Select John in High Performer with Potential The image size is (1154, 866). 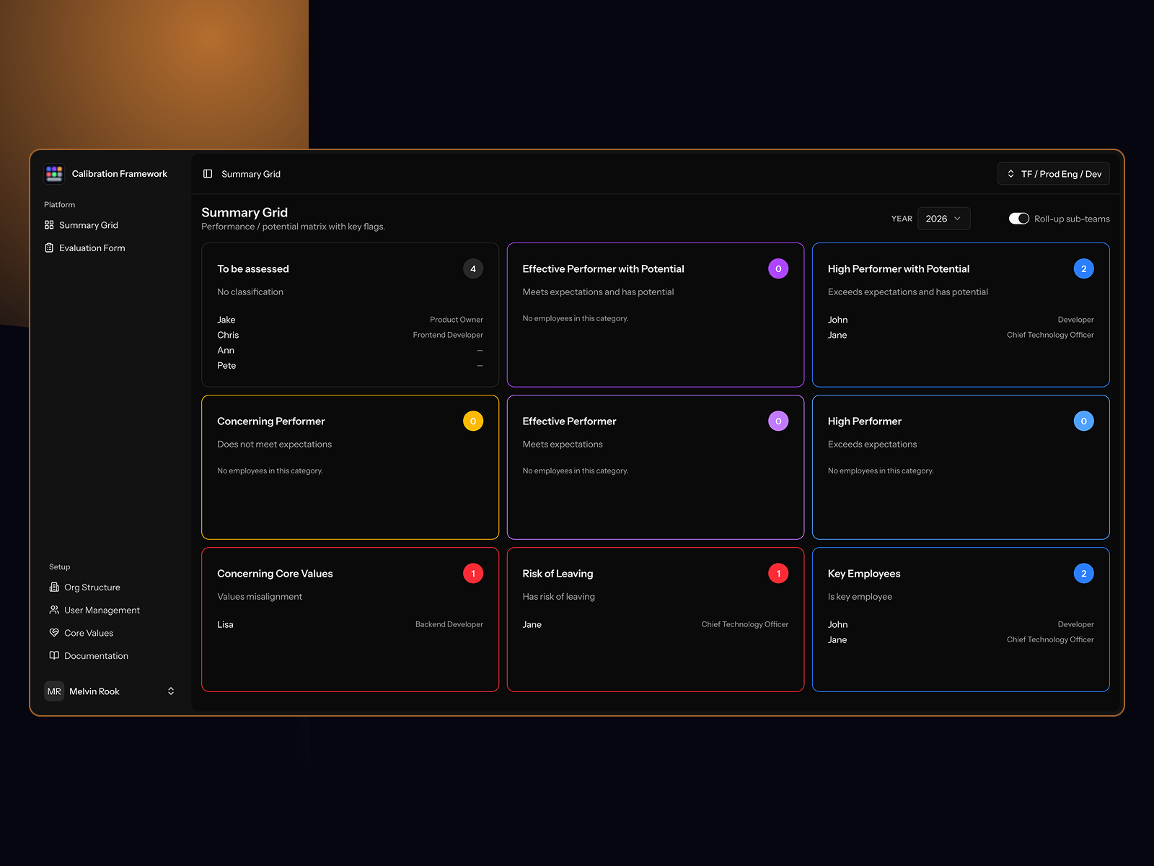[x=837, y=320]
